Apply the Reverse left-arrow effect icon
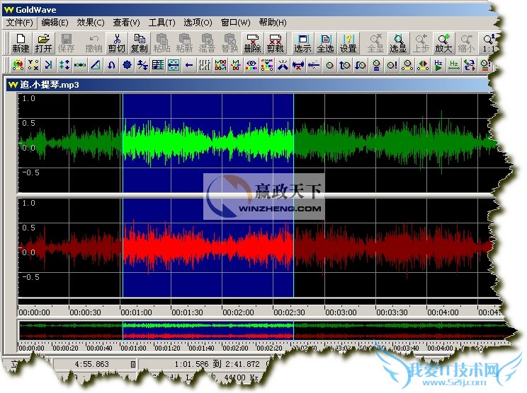The image size is (527, 393). point(189,66)
